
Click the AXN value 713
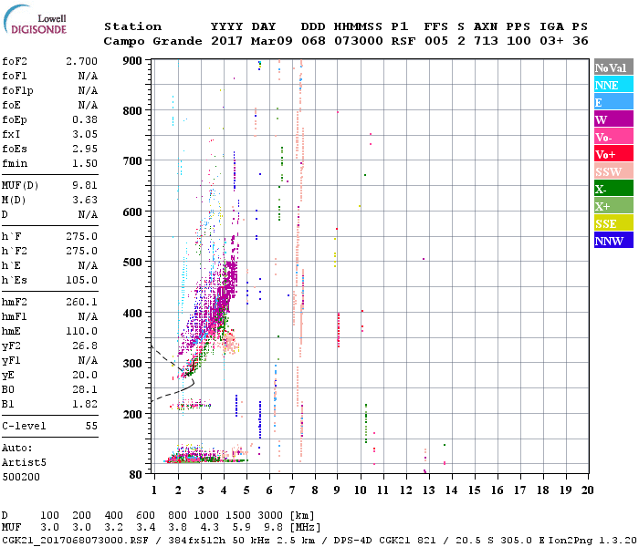click(x=486, y=41)
